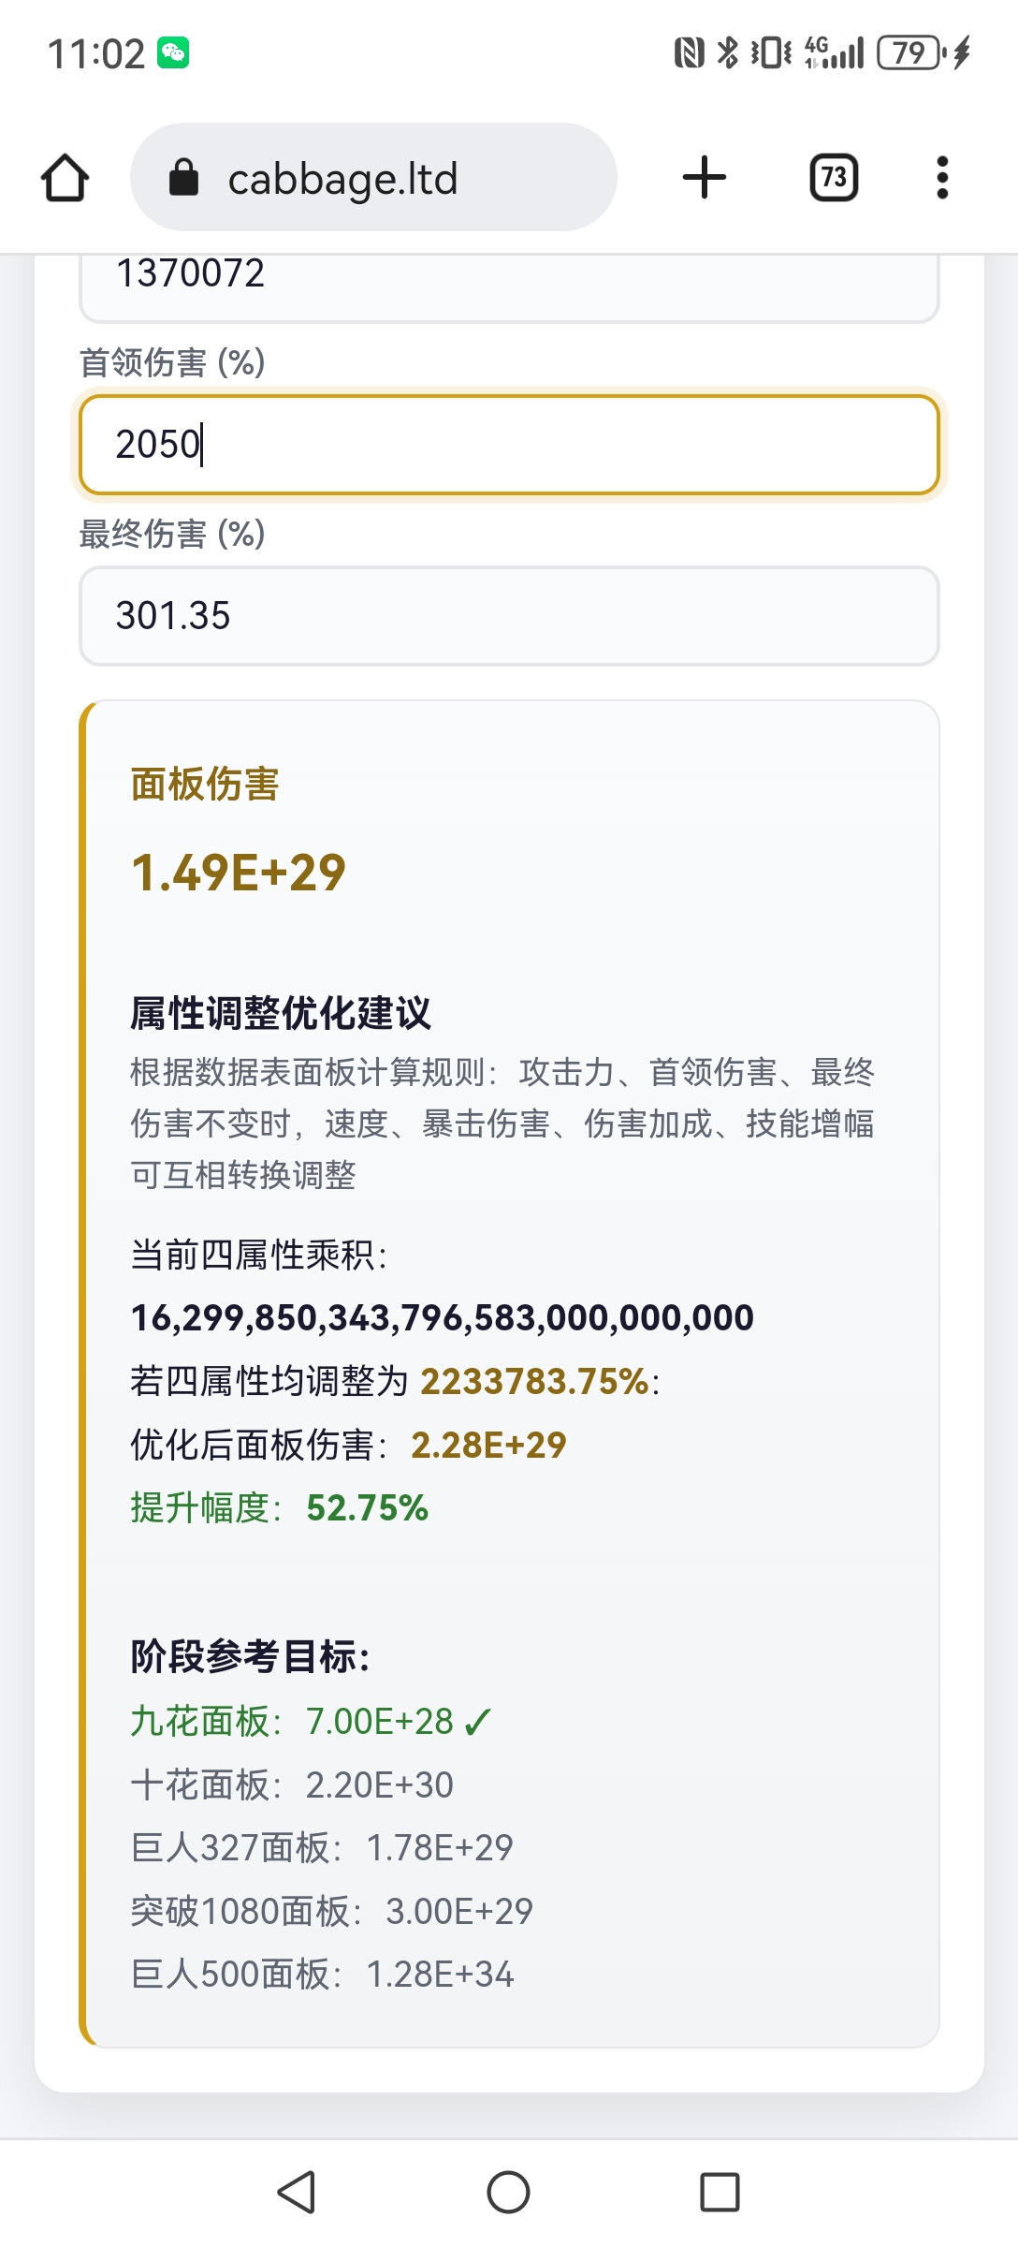Tap the 提升幅度 52.75% text
The height and width of the screenshot is (2247, 1018).
279,1508
